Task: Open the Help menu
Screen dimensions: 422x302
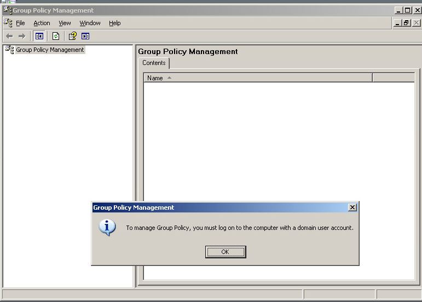Action: pos(114,23)
